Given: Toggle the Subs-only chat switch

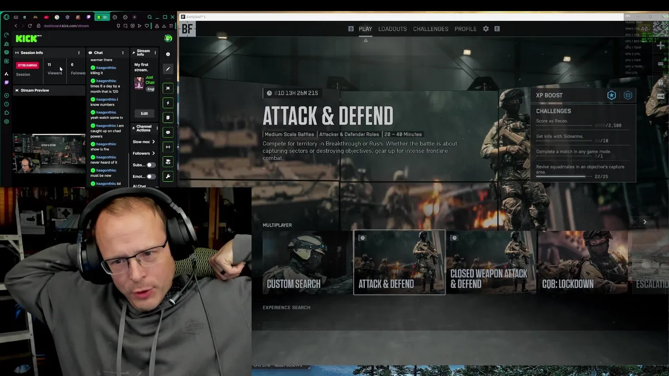Looking at the screenshot, I should (x=151, y=165).
